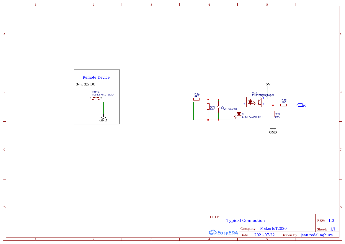Click the R41 4k7 resistor symbol
Viewport: 345px width, 244px height.
(x=196, y=99)
